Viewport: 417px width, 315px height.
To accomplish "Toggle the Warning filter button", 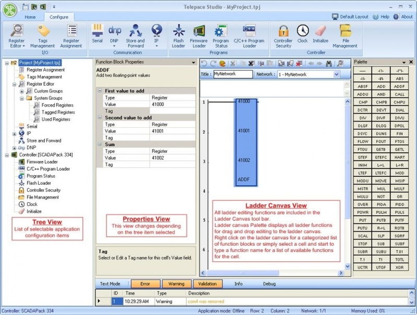I will pos(176,284).
